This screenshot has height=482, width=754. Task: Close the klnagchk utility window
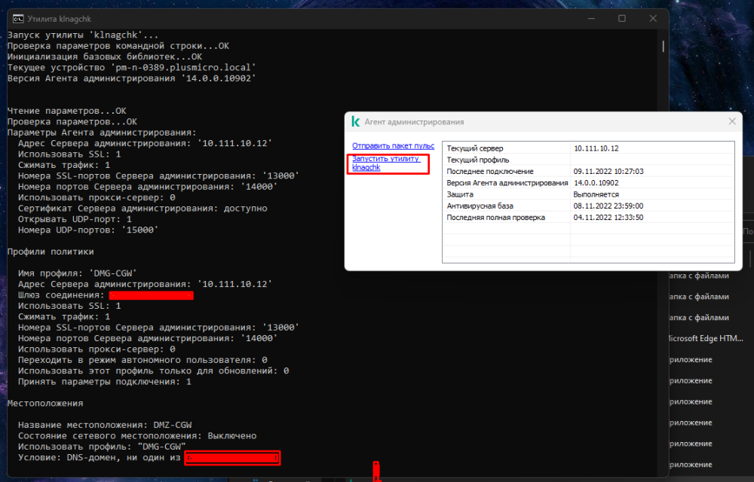click(x=652, y=18)
